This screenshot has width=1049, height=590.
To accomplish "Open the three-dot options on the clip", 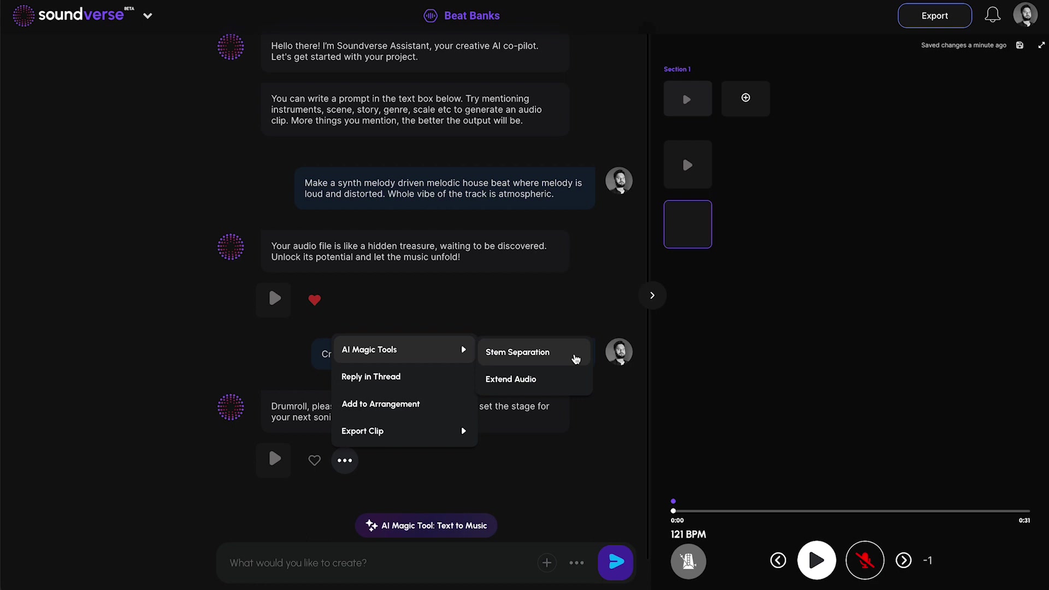I will click(x=344, y=460).
